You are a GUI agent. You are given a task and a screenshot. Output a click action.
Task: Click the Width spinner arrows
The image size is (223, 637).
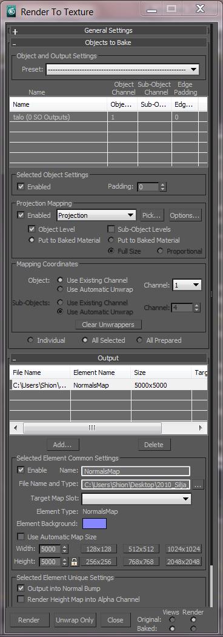[65, 549]
